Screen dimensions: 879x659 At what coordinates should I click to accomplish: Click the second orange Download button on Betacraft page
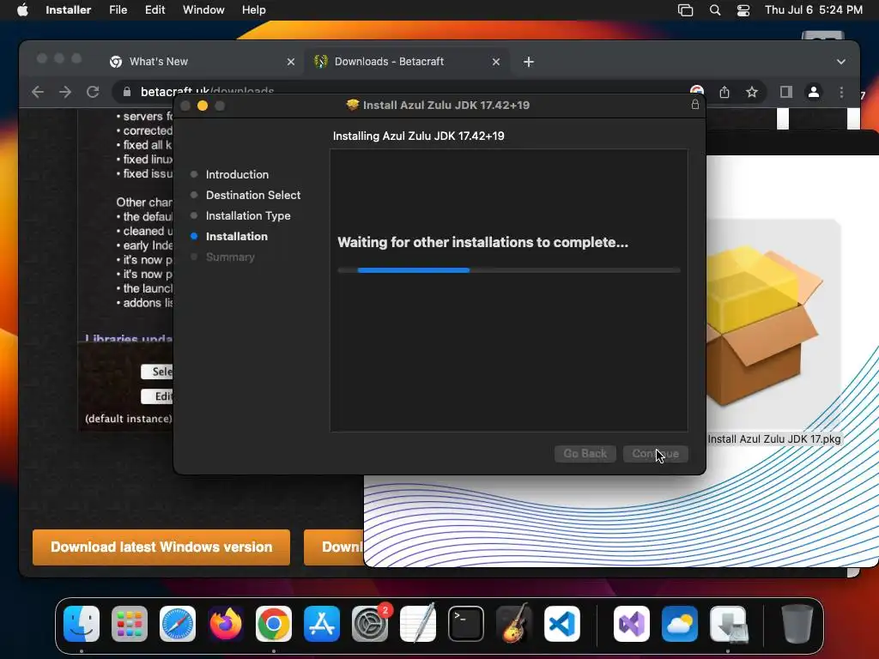pos(334,547)
